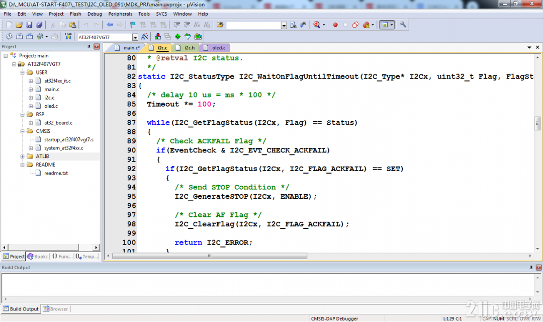543x322 pixels.
Task: Collapse the BSP folder
Action: (x=22, y=114)
